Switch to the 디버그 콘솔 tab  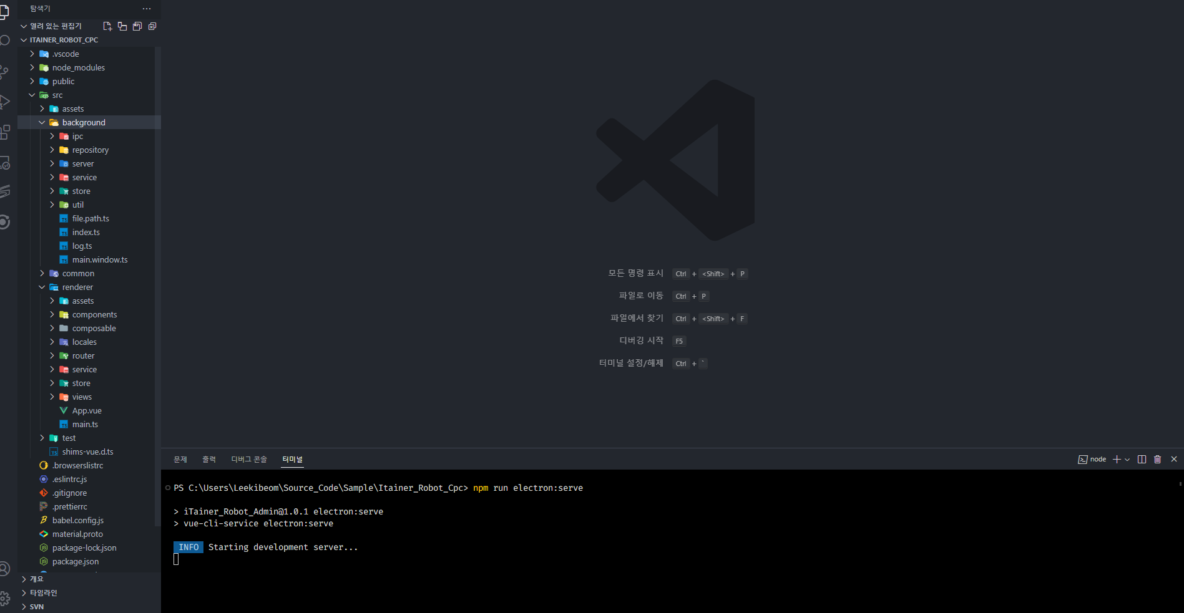coord(249,460)
